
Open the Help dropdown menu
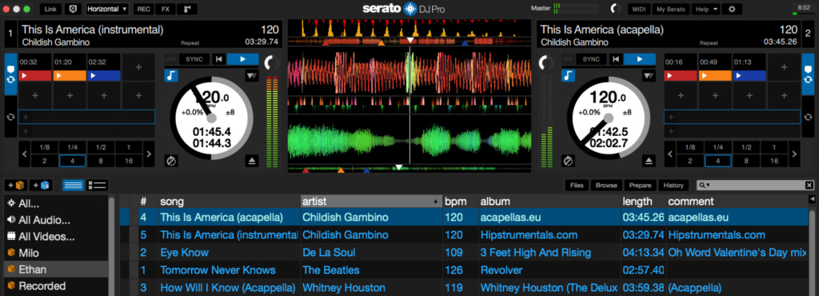tap(705, 9)
